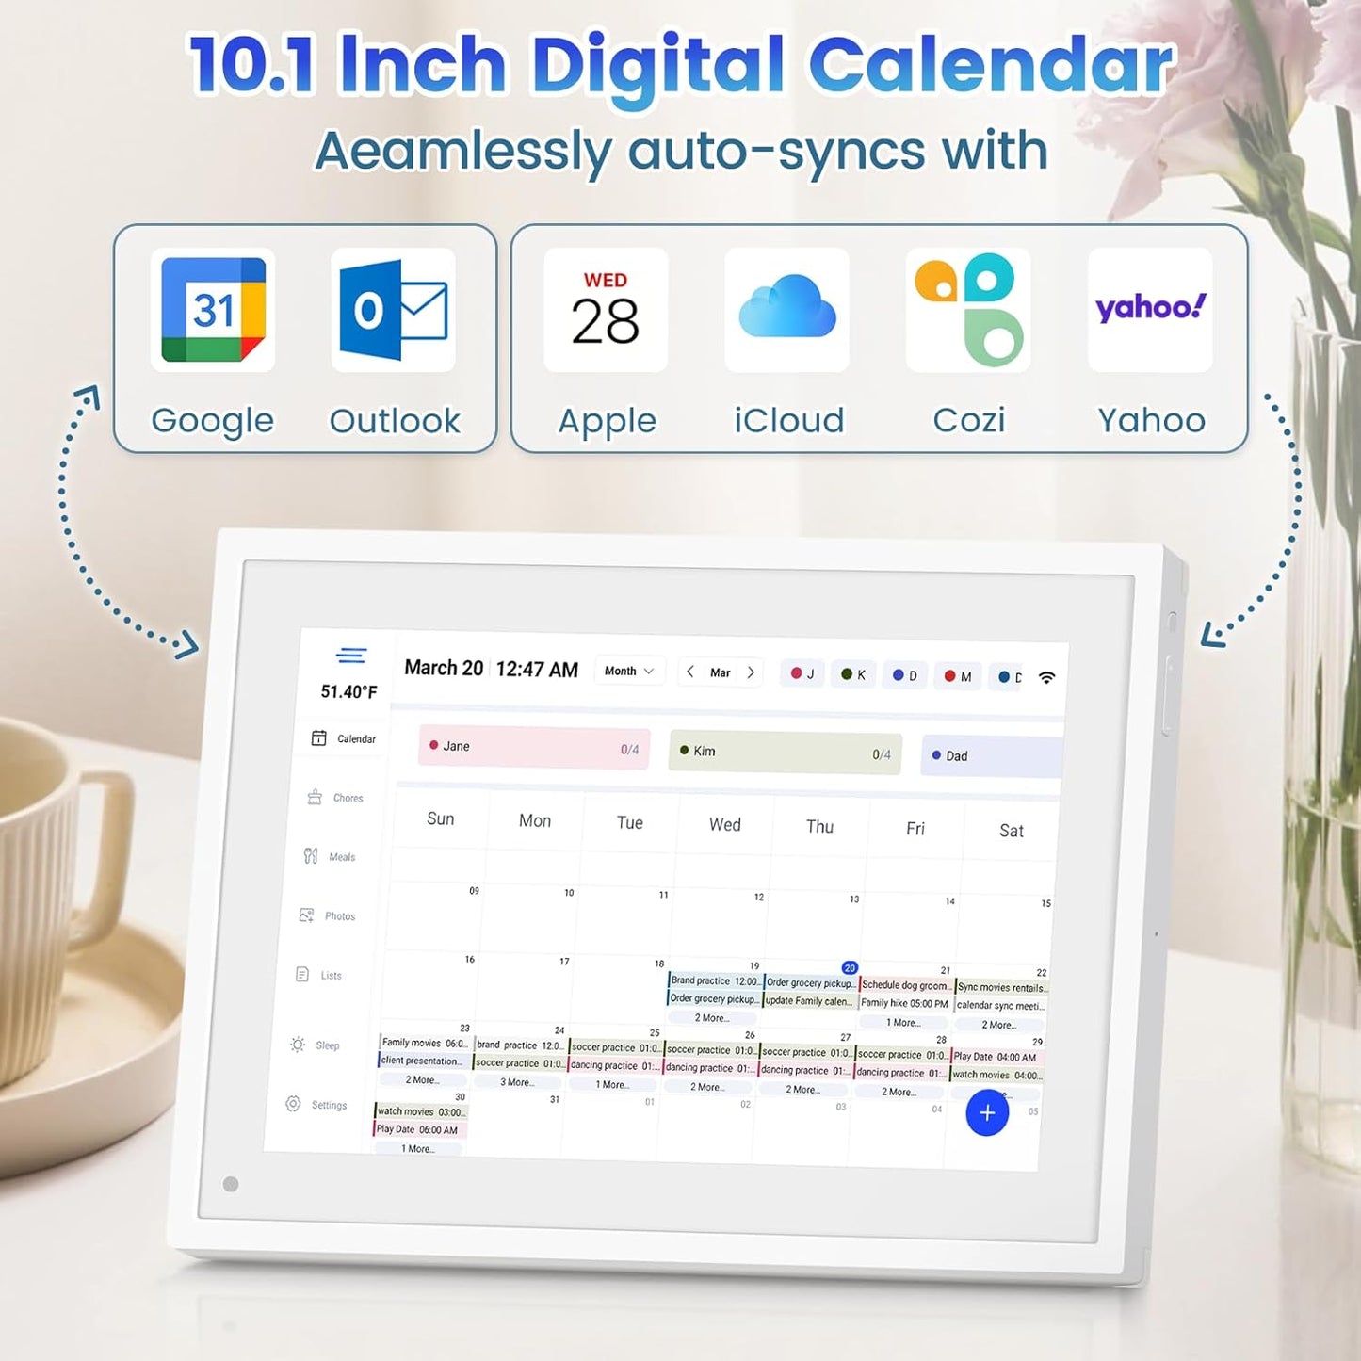Screen dimensions: 1361x1361
Task: Open the 'Sync movies rentails' event
Action: pyautogui.click(x=1001, y=987)
